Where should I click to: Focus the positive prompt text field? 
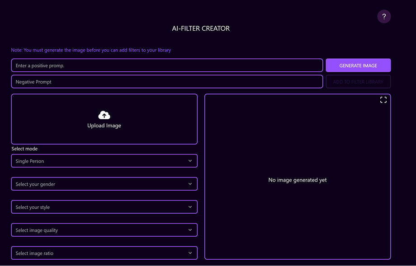click(x=167, y=65)
